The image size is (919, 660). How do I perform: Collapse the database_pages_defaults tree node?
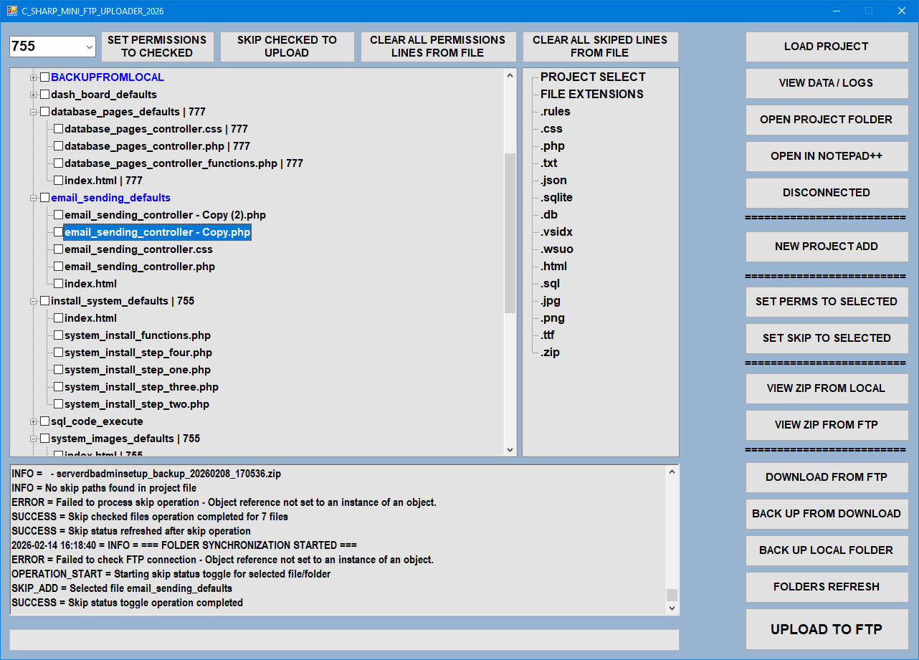(33, 112)
